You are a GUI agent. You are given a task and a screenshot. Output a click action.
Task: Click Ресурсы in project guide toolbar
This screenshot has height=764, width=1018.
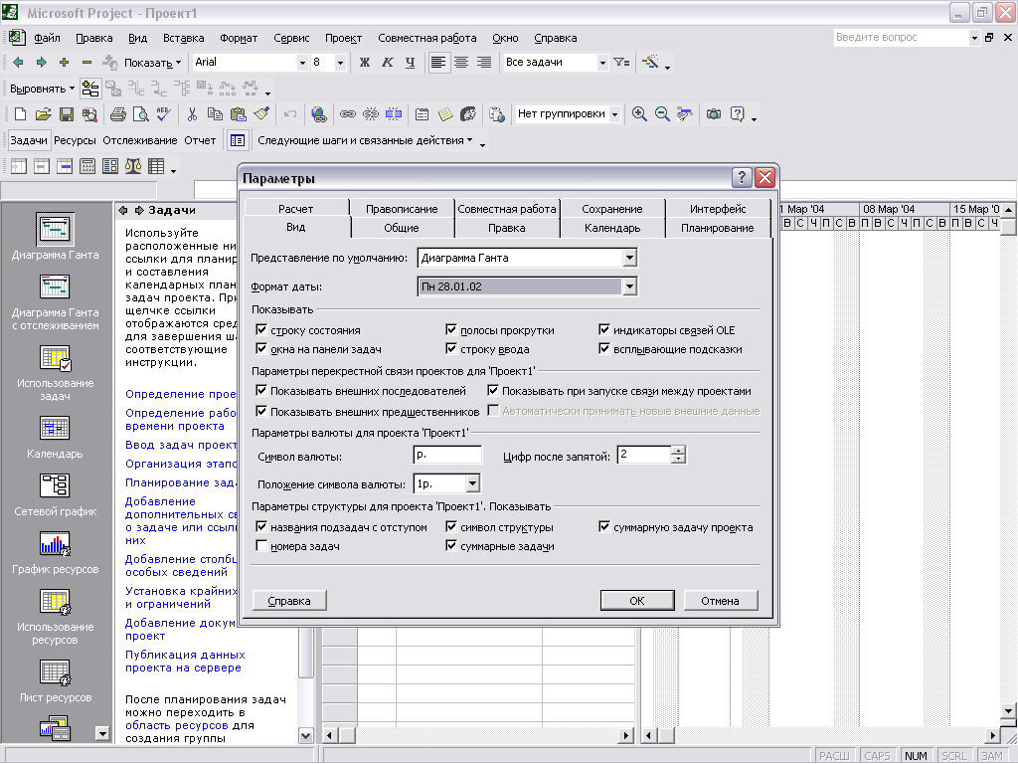pos(75,140)
